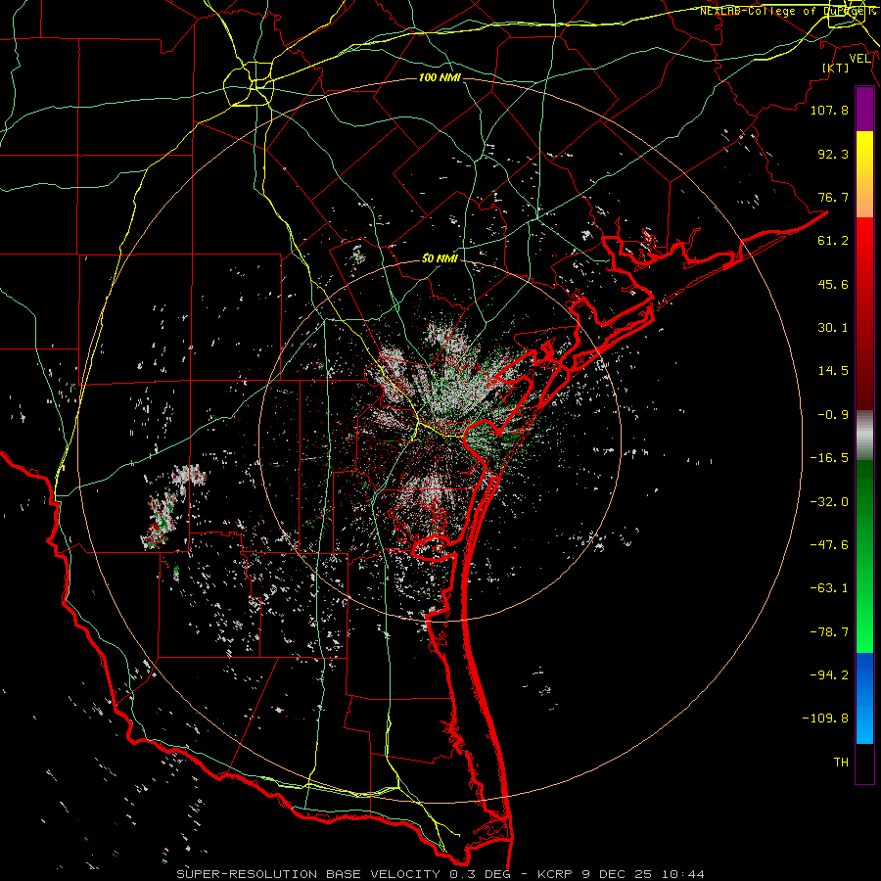This screenshot has height=881, width=881.
Task: Click the Super-Resolution Base Velocity caption
Action: click(x=440, y=874)
